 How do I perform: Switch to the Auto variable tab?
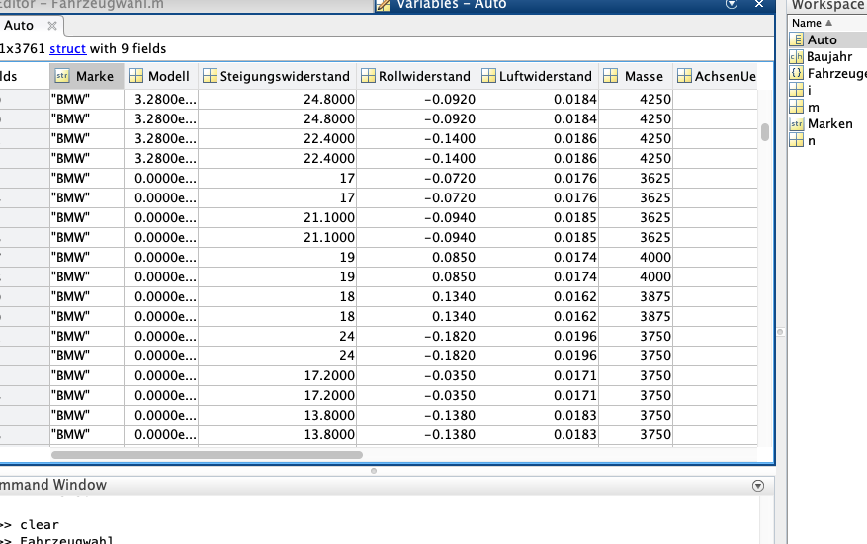pyautogui.click(x=19, y=26)
